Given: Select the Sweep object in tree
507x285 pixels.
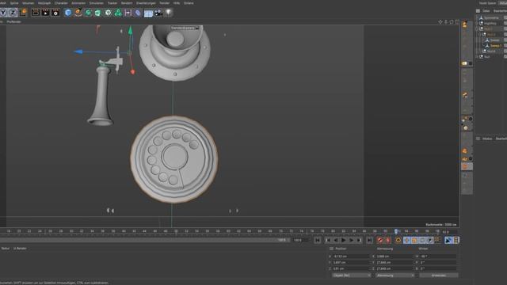Looking at the screenshot, I should pos(494,40).
